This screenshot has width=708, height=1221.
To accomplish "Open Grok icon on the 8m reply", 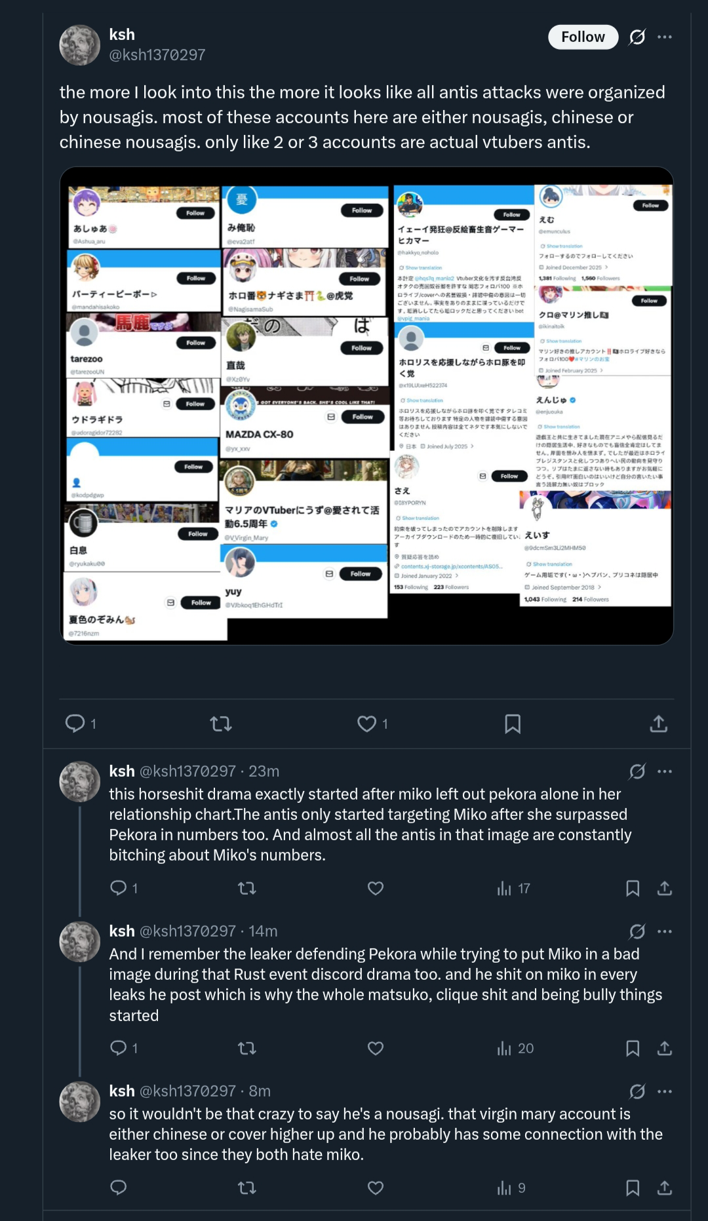I will click(637, 1091).
